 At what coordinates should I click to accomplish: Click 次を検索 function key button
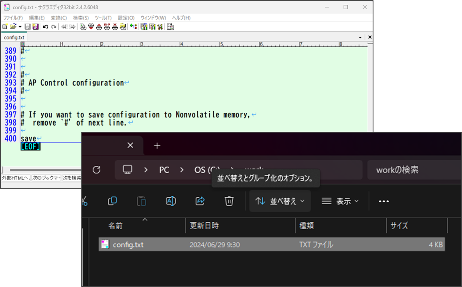[72, 178]
